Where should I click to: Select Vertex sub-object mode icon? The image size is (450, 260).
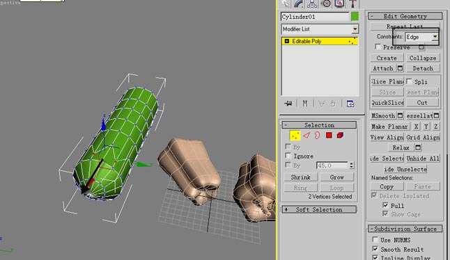pyautogui.click(x=295, y=136)
